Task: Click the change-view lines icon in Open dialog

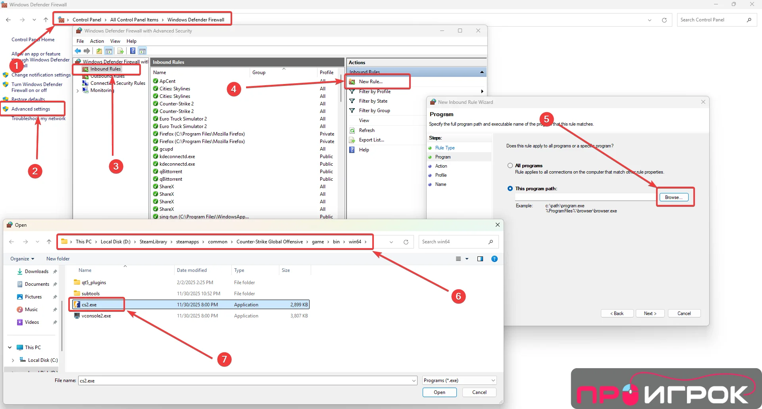Action: 458,259
